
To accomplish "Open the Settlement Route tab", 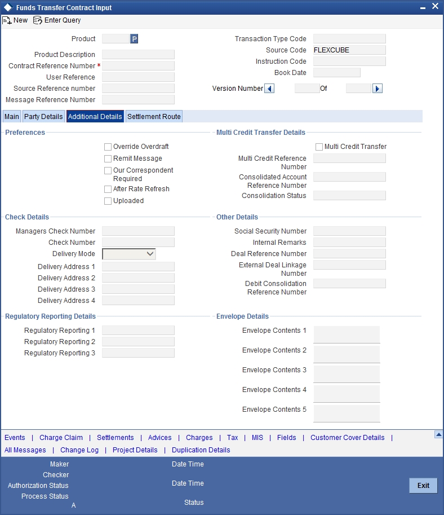I will click(154, 117).
